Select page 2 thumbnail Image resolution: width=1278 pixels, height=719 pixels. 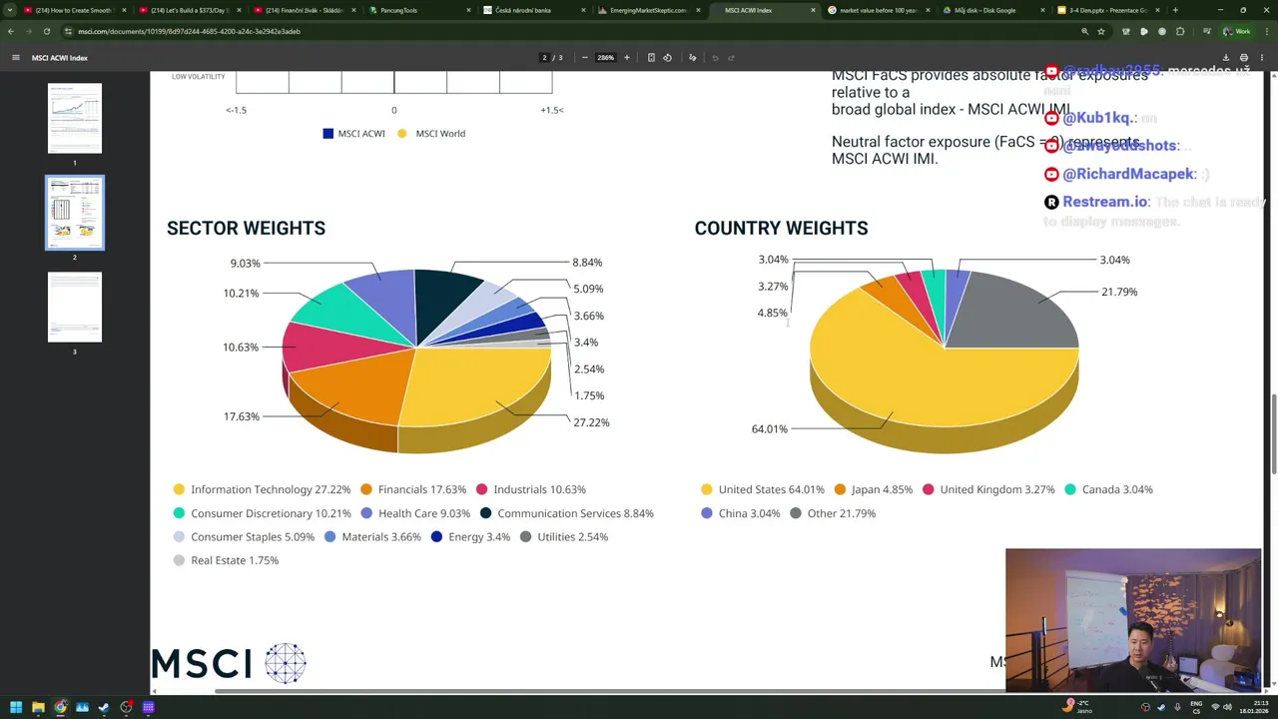click(x=75, y=213)
